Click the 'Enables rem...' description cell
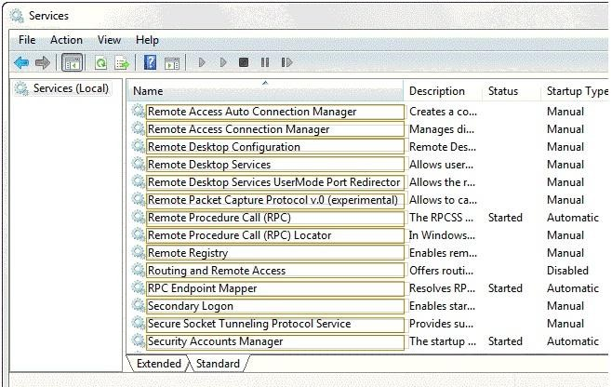This screenshot has height=387, width=612. point(443,253)
